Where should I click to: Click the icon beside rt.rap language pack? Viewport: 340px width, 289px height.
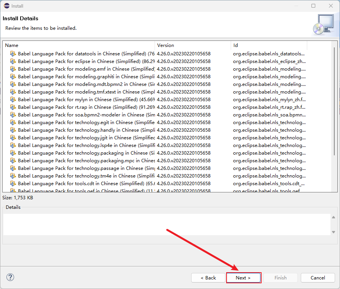(x=13, y=107)
